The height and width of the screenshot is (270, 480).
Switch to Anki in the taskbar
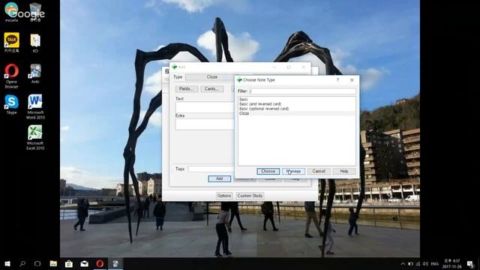115,263
